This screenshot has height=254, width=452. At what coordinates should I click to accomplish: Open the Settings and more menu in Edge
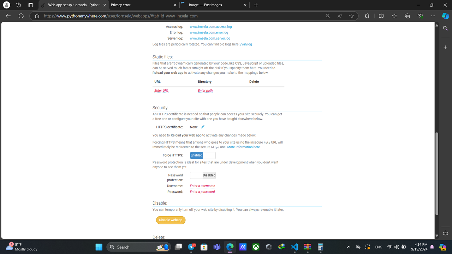pos(433,16)
